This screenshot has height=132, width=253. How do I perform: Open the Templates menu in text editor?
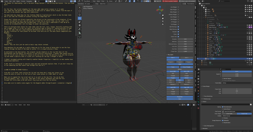pyautogui.click(x=28, y=1)
